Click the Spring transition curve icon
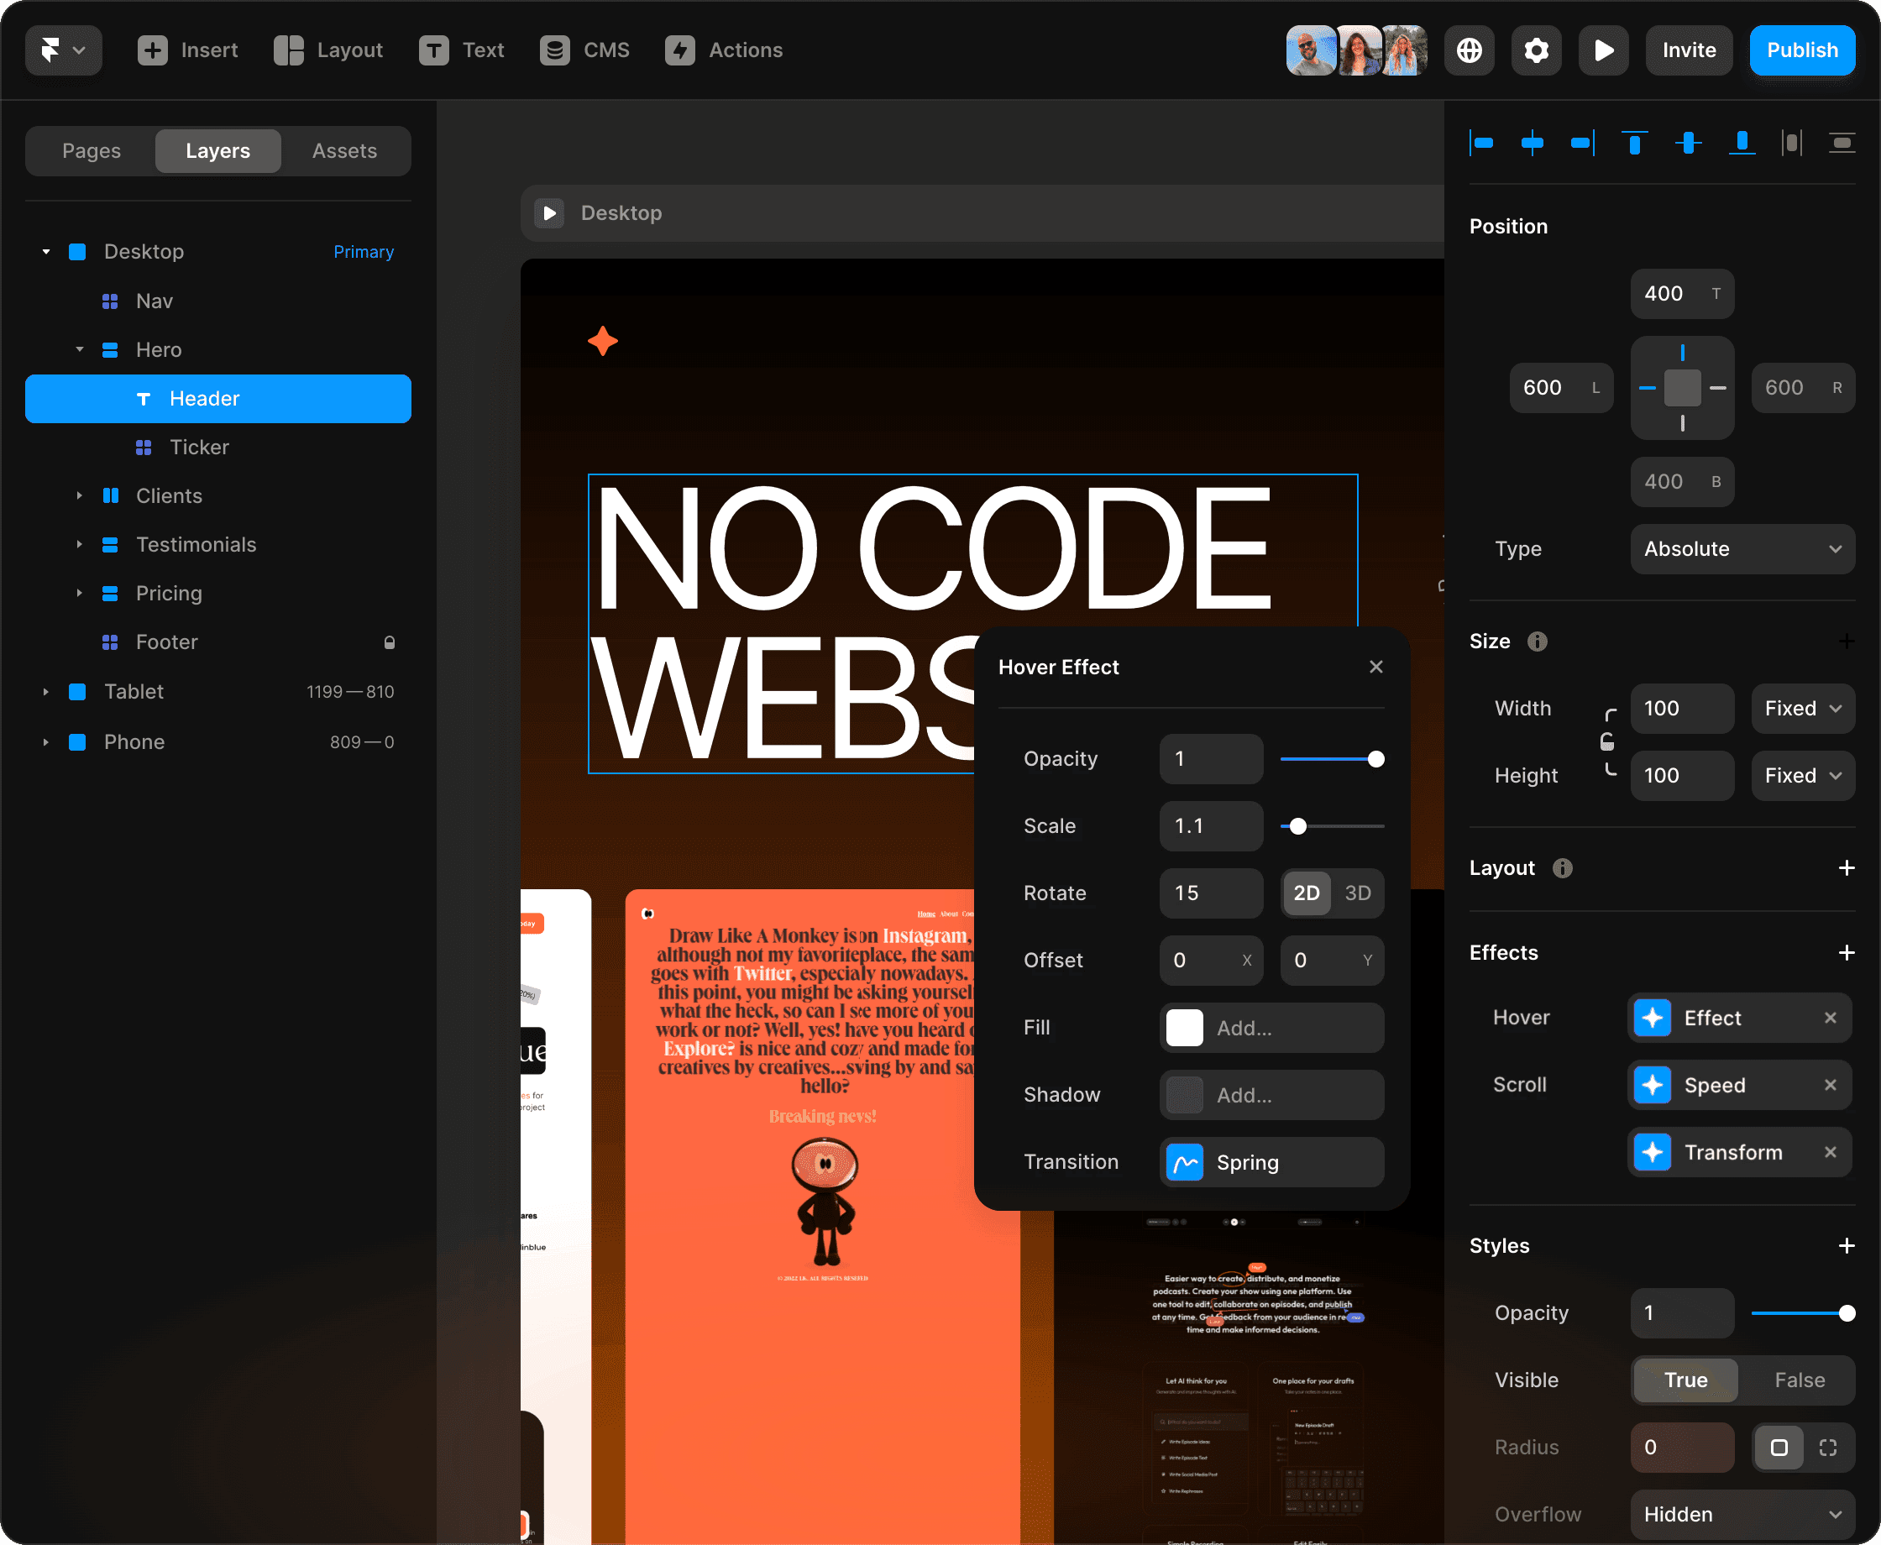1881x1545 pixels. pos(1185,1162)
